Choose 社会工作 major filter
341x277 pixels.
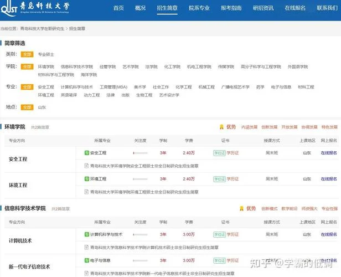tap(161, 87)
